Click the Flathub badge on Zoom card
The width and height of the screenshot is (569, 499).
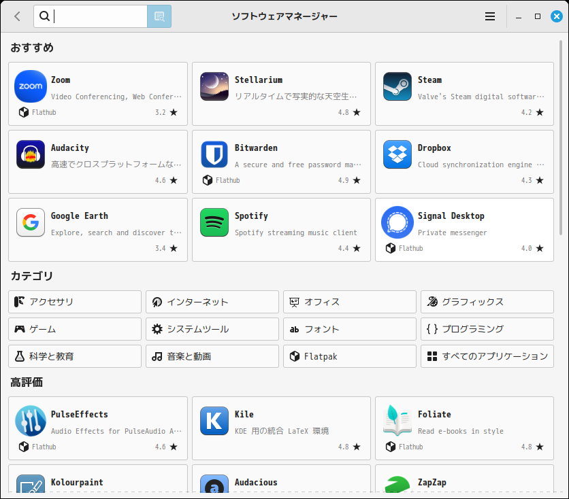tap(37, 112)
